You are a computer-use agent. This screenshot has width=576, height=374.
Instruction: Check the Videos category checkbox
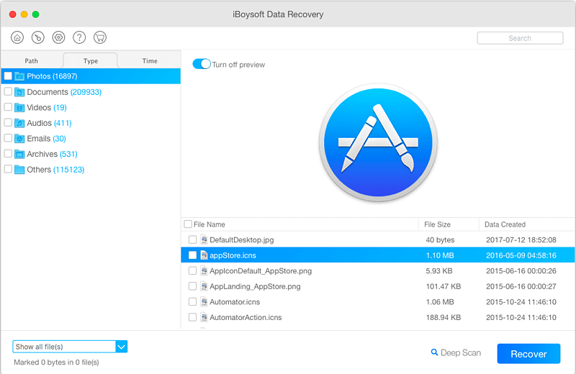pos(8,106)
